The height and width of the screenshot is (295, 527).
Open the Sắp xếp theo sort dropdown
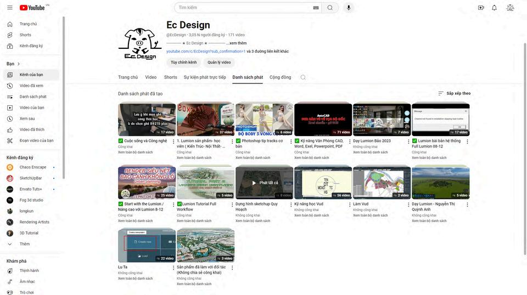pyautogui.click(x=454, y=93)
